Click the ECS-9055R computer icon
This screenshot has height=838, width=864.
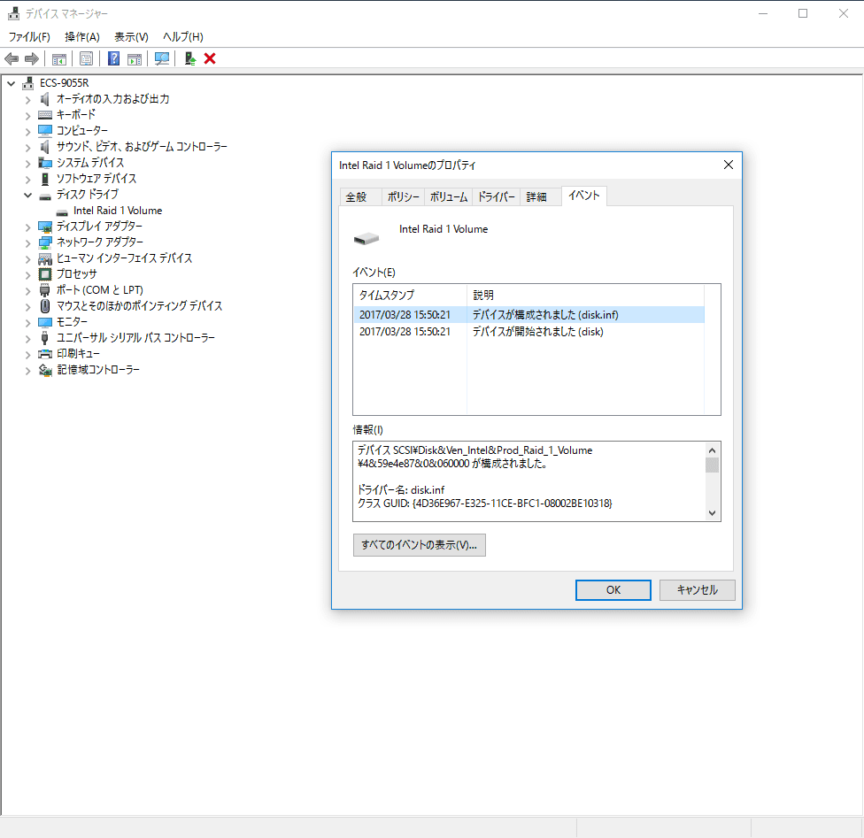28,83
